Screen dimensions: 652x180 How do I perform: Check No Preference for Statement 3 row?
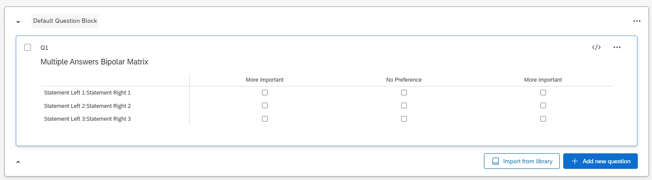[404, 119]
